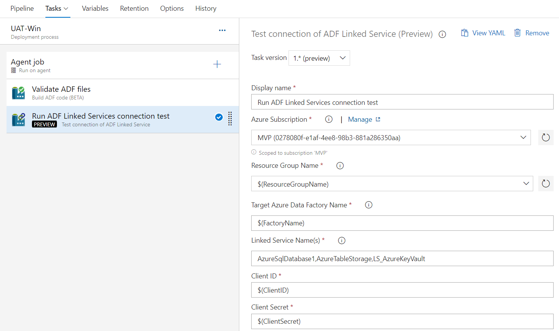The image size is (559, 331).
Task: Toggle the blue enabled checkmark on selected task
Action: [219, 117]
